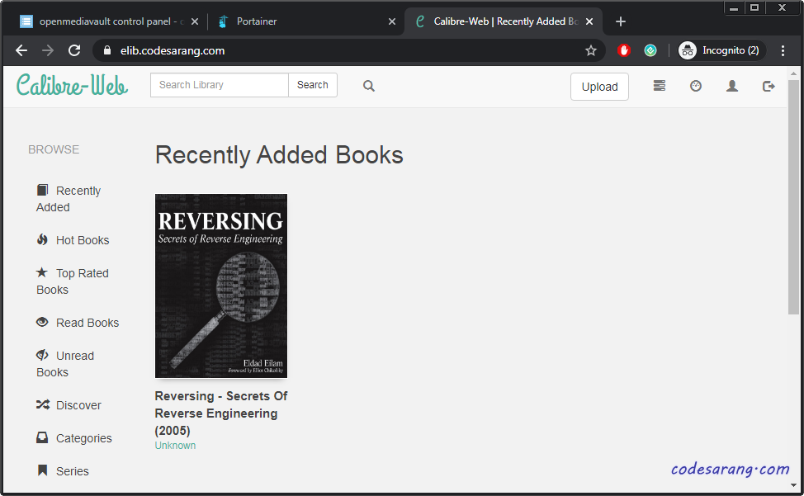This screenshot has width=804, height=496.
Task: Open advanced search magnifier icon
Action: tap(369, 86)
